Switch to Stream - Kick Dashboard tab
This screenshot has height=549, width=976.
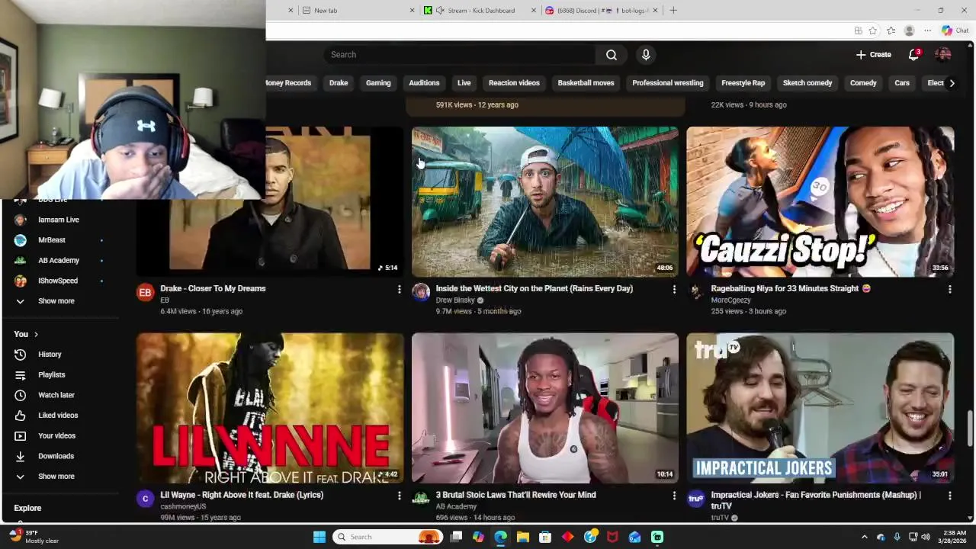(x=480, y=10)
